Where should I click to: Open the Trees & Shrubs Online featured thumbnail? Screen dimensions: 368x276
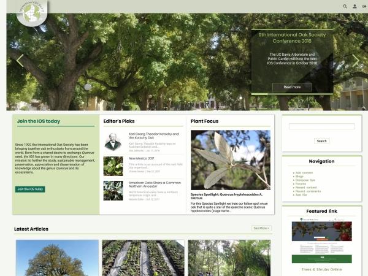point(321,242)
